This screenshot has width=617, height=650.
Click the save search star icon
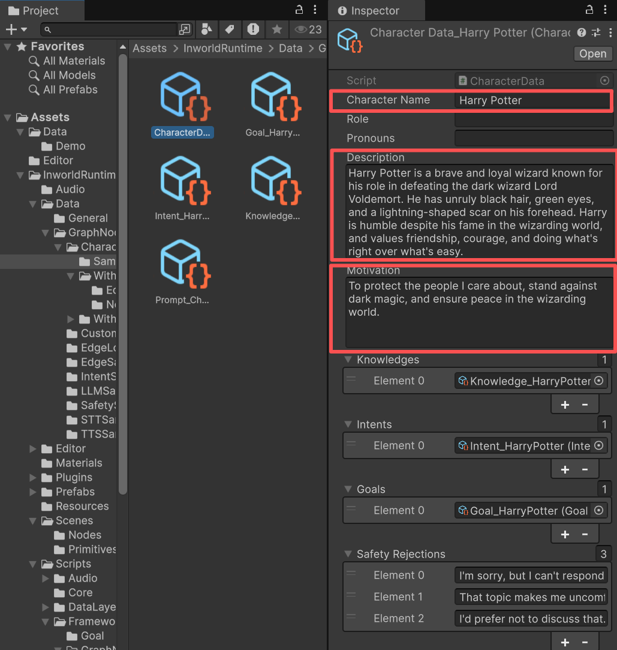[x=277, y=29]
